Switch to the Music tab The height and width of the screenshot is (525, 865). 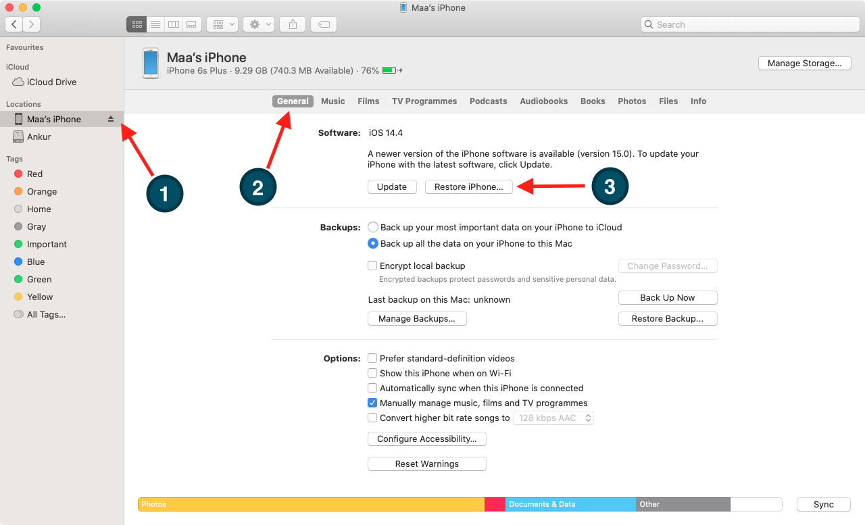(x=333, y=101)
